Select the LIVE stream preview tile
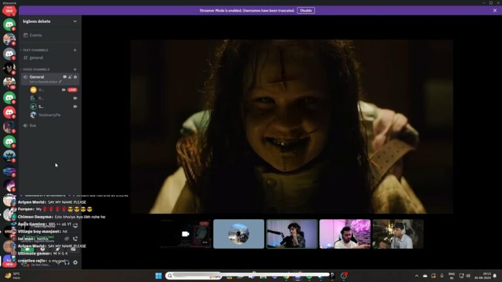Image resolution: width=502 pixels, height=282 pixels. (186, 234)
